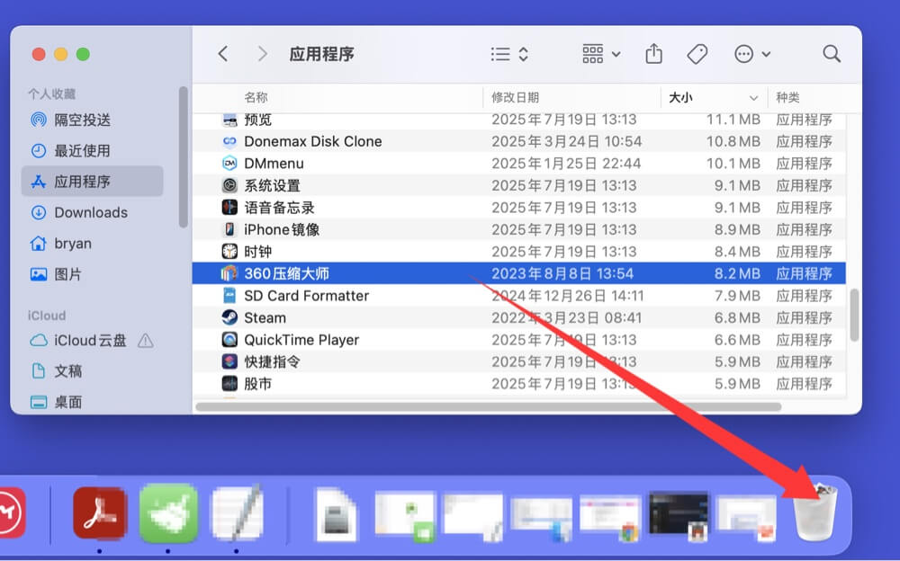Viewport: 900px width, 561px height.
Task: Click the DMmenu app icon
Action: click(231, 163)
